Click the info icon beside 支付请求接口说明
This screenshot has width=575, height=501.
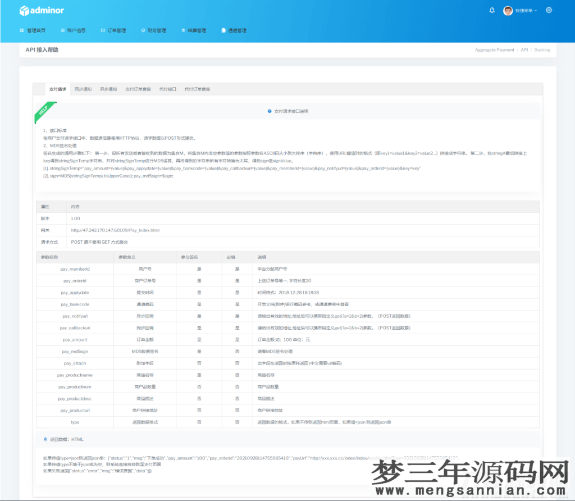(270, 111)
